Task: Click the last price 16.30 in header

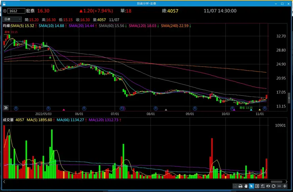Action: (43, 11)
